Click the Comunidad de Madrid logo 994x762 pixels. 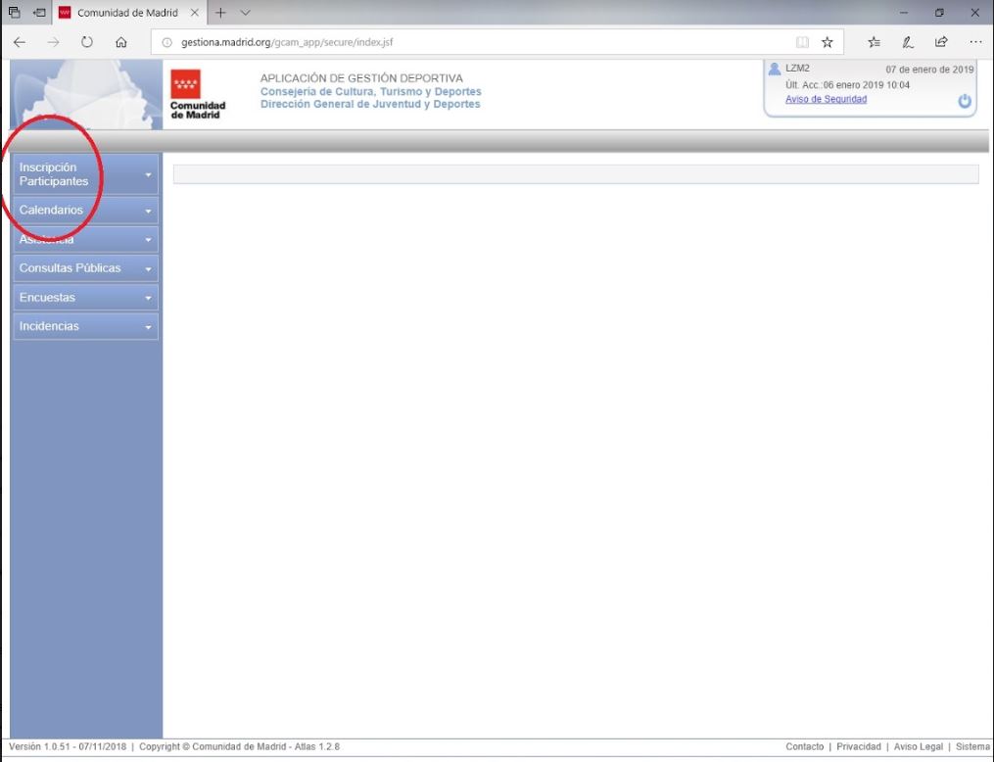point(197,94)
